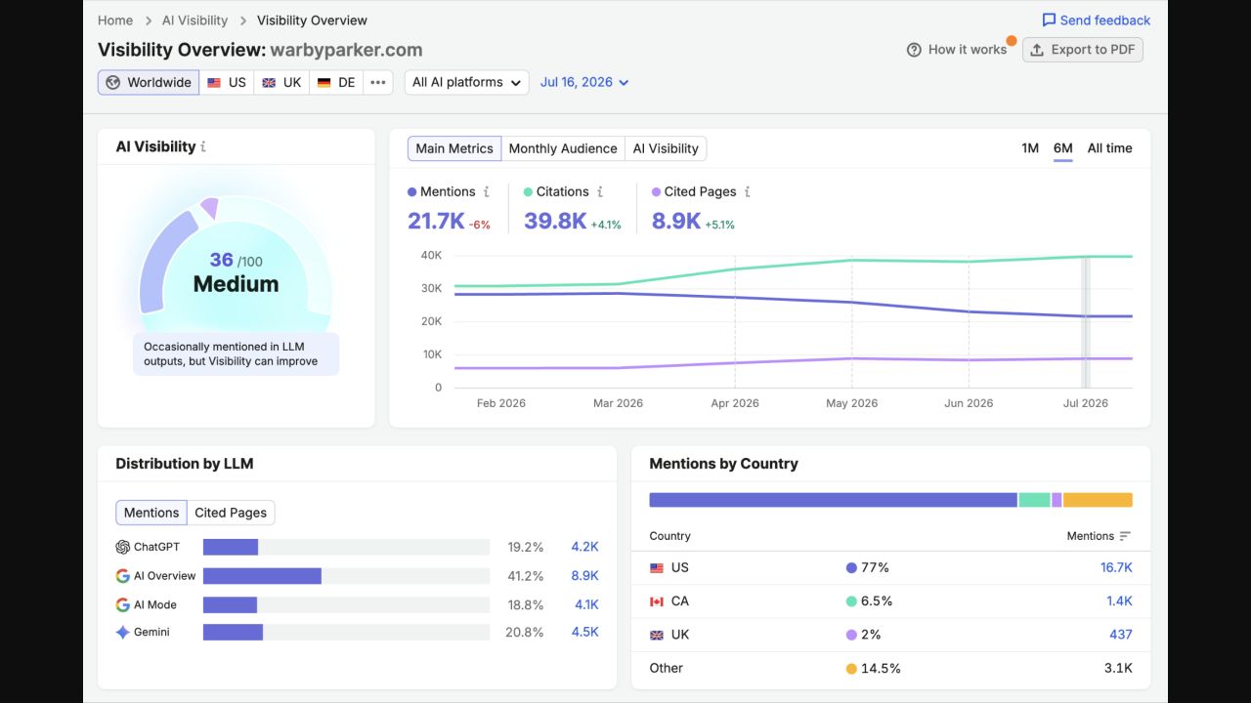Toggle the Cited Pages series legend dot
This screenshot has width=1251, height=703.
656,192
